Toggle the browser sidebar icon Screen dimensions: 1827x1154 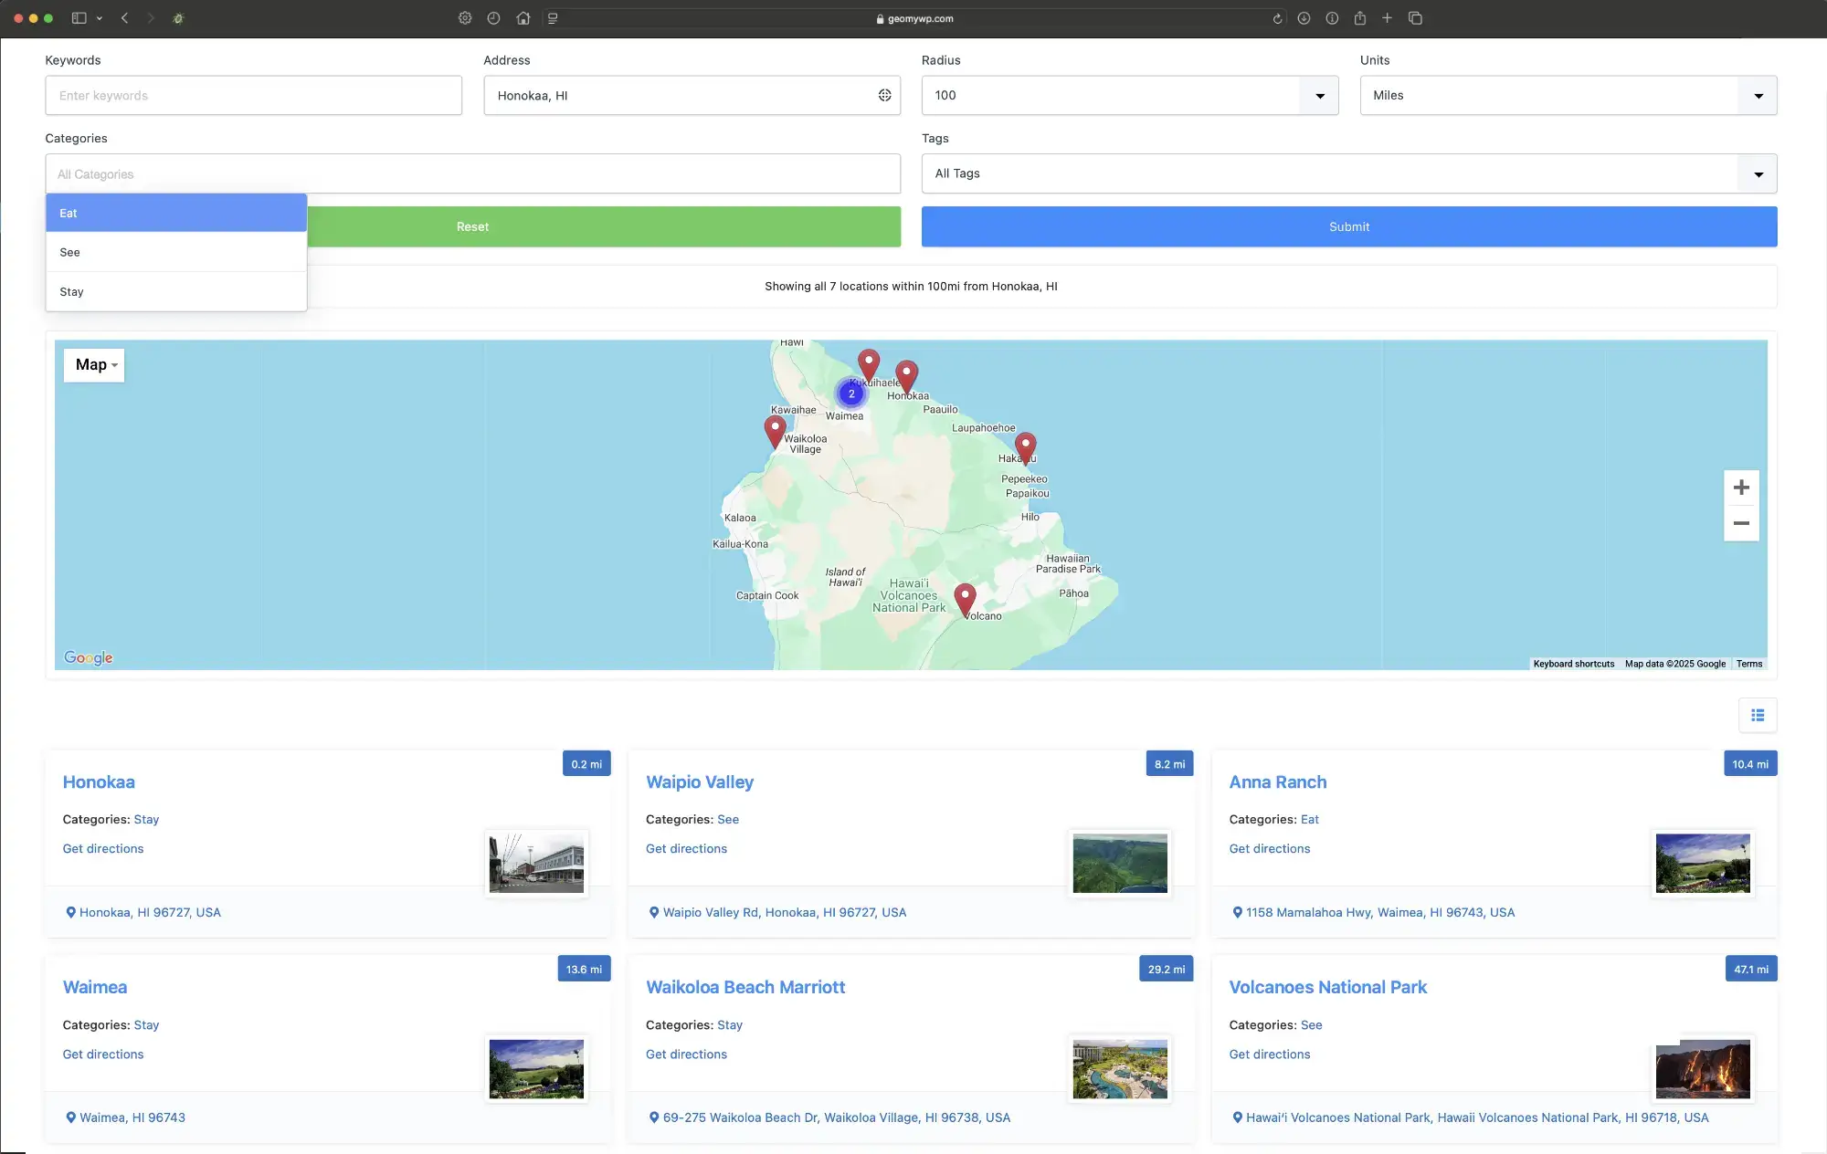(79, 18)
